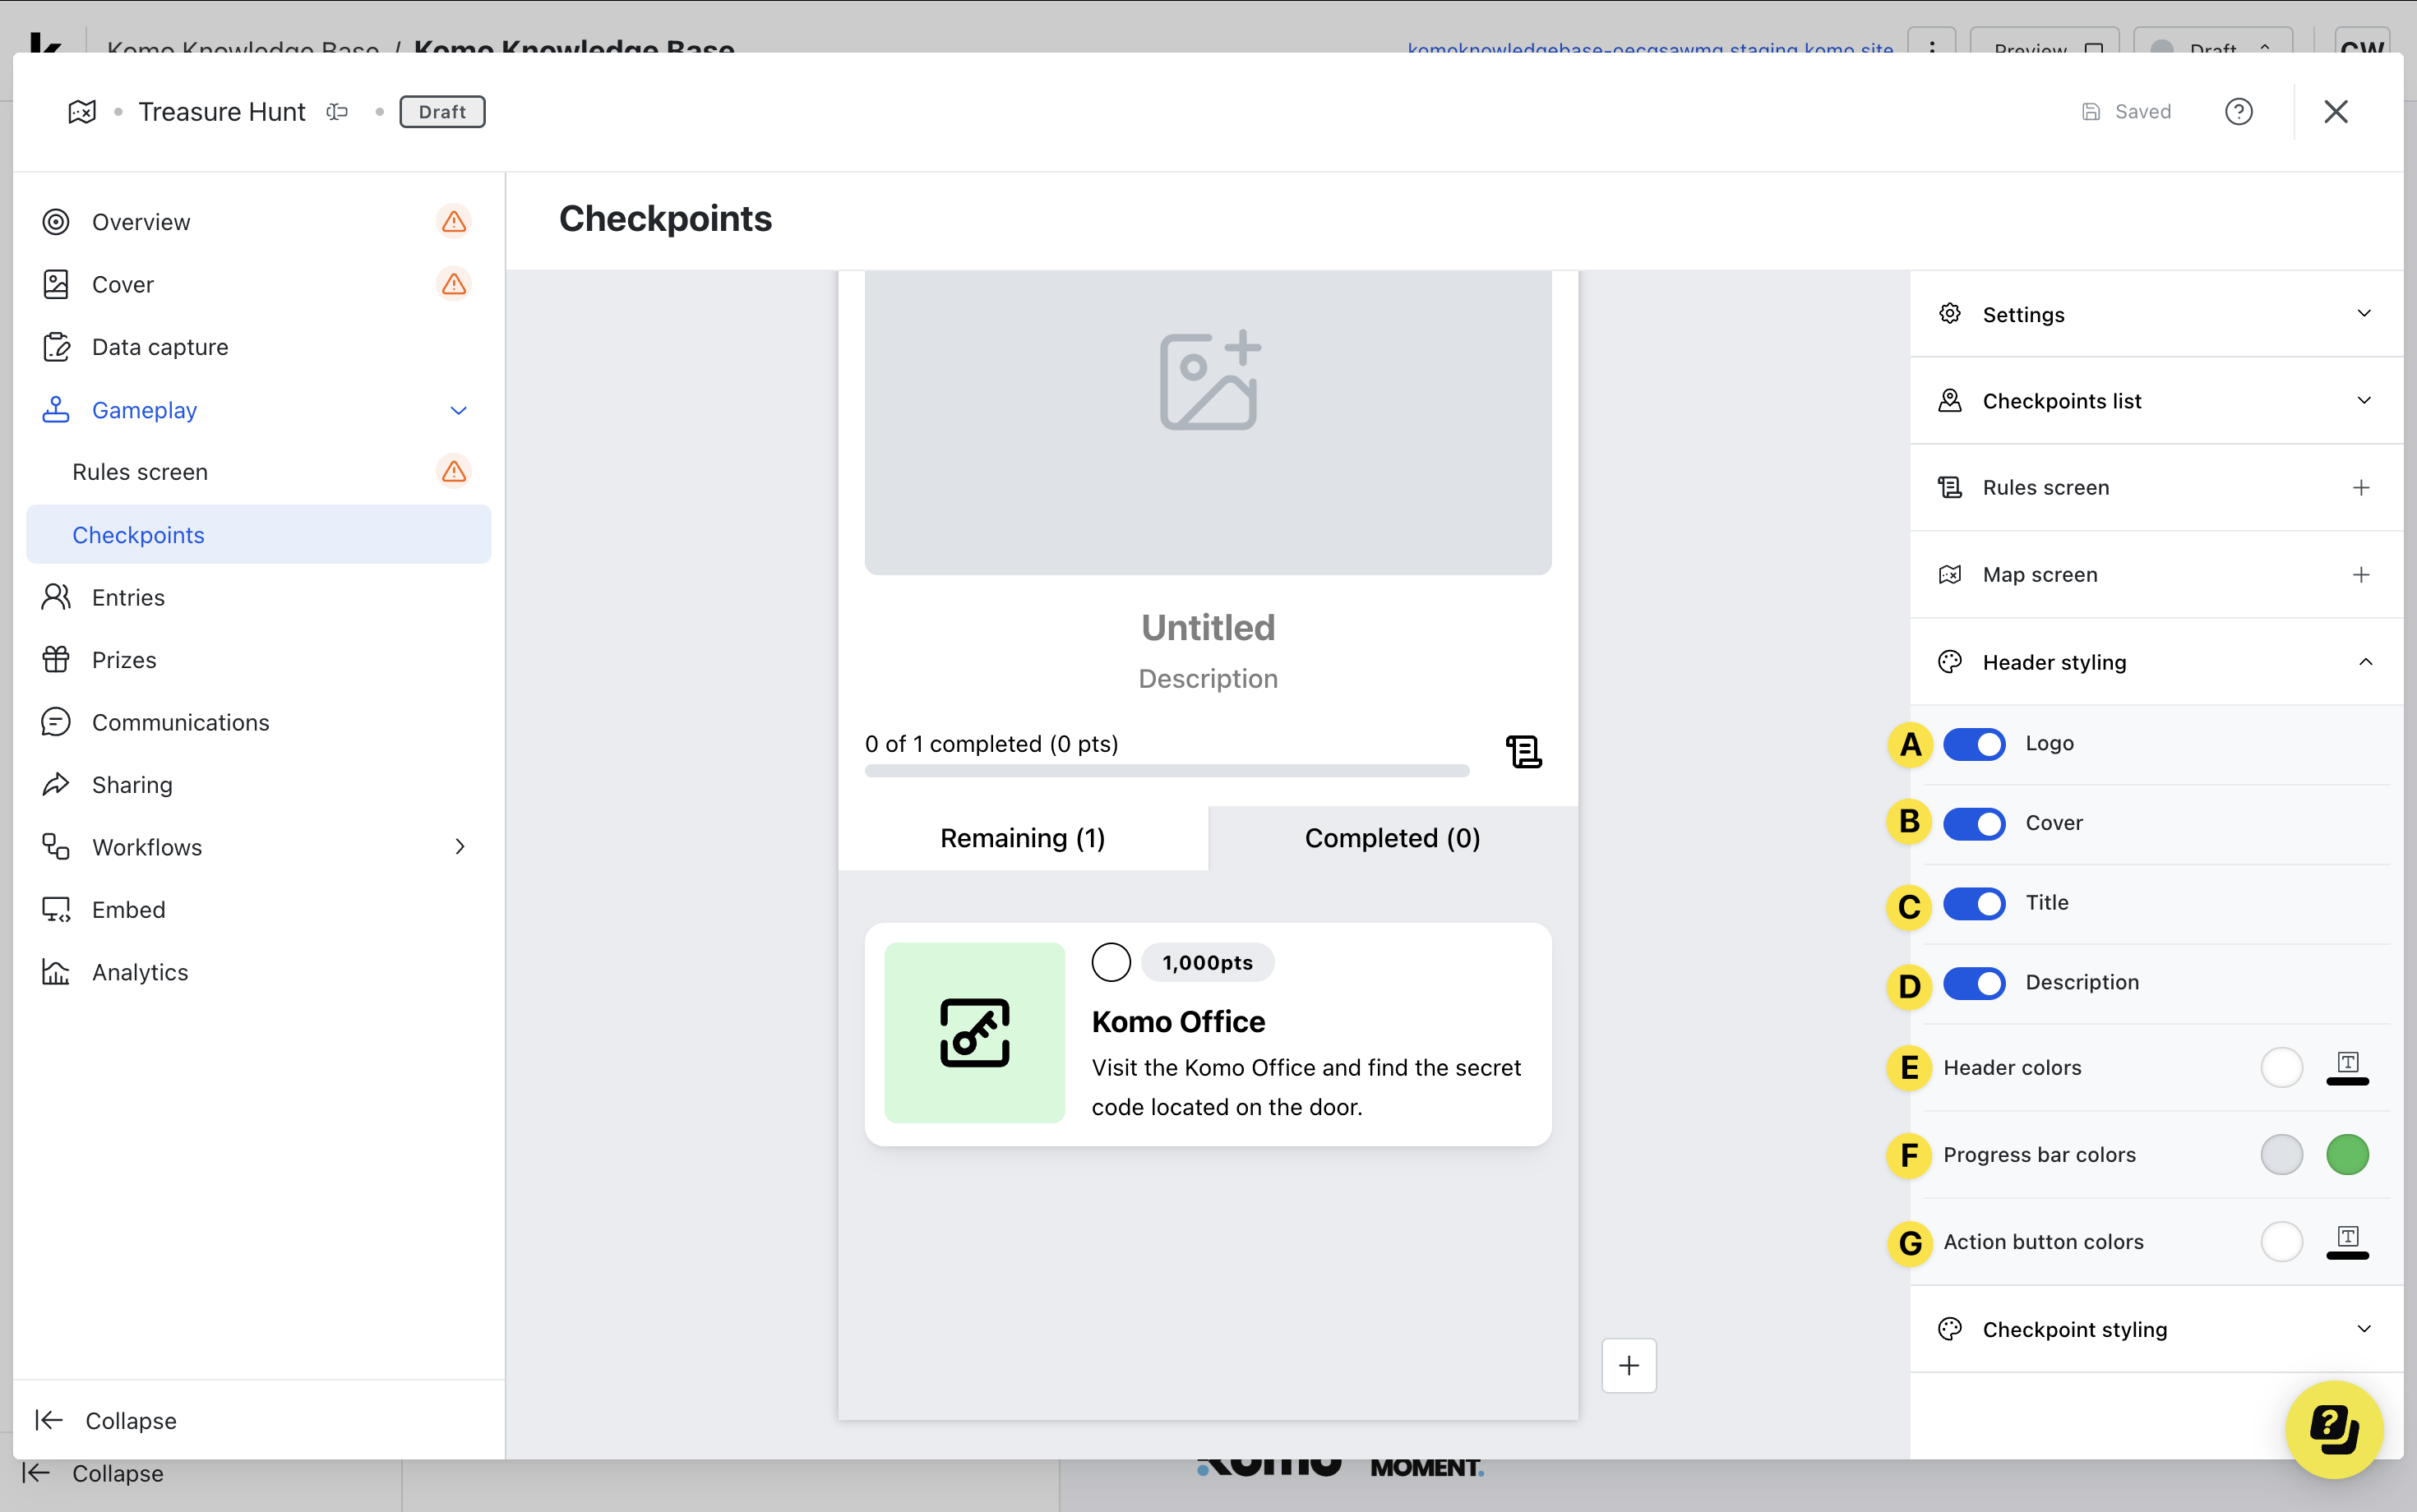This screenshot has width=2417, height=1512.
Task: Open Rules screen in the sidebar
Action: pyautogui.click(x=140, y=472)
